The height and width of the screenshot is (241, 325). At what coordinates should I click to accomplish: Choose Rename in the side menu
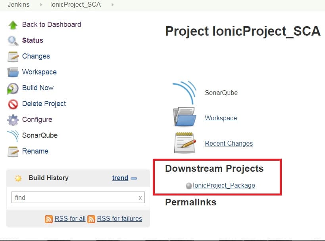(35, 151)
